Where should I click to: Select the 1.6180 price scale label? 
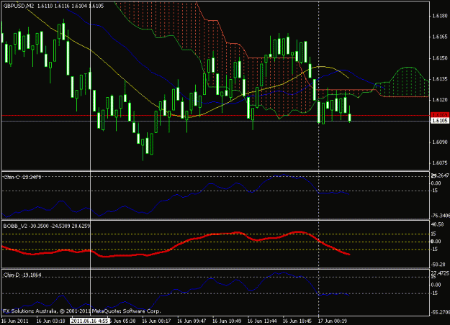coord(440,16)
